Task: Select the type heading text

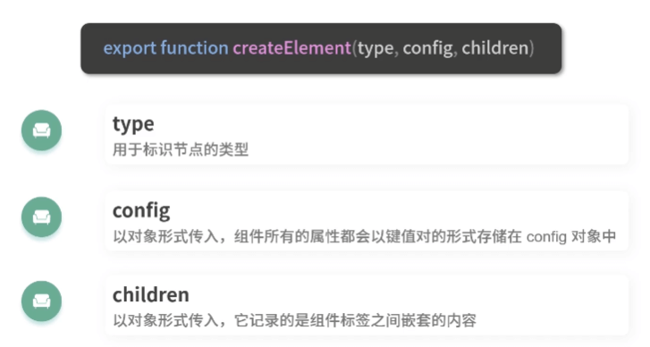Action: [x=133, y=124]
